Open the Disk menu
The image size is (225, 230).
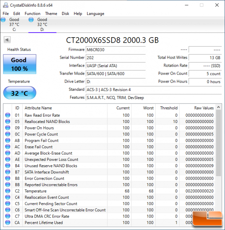tap(65, 14)
